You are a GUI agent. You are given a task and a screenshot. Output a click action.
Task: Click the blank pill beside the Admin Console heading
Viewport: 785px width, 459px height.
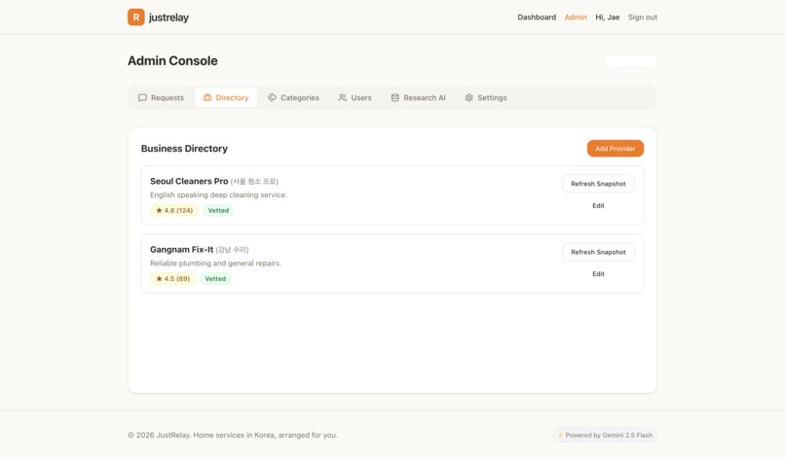pos(631,60)
